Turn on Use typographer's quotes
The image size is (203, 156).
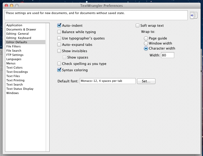coord(59,38)
